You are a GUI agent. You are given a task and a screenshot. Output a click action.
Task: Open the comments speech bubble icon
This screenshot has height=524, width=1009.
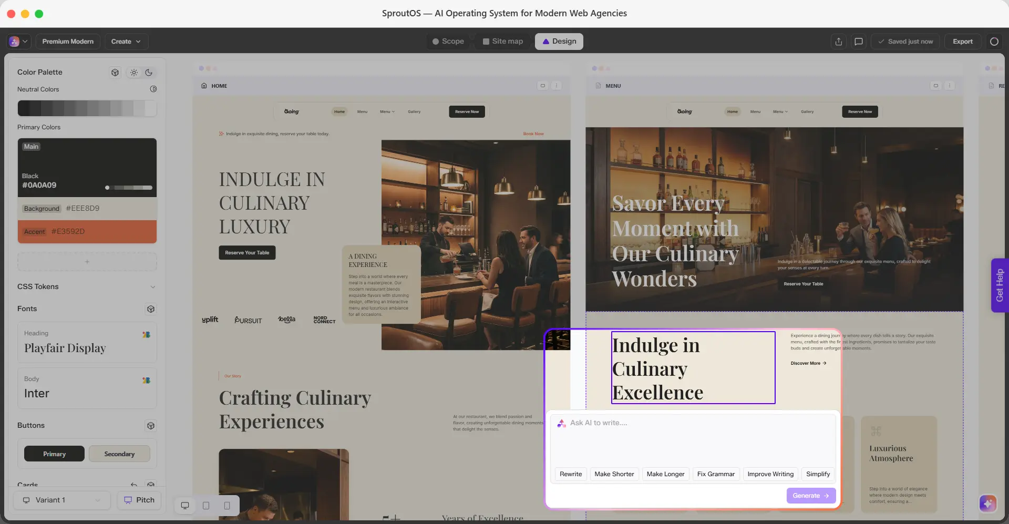859,42
